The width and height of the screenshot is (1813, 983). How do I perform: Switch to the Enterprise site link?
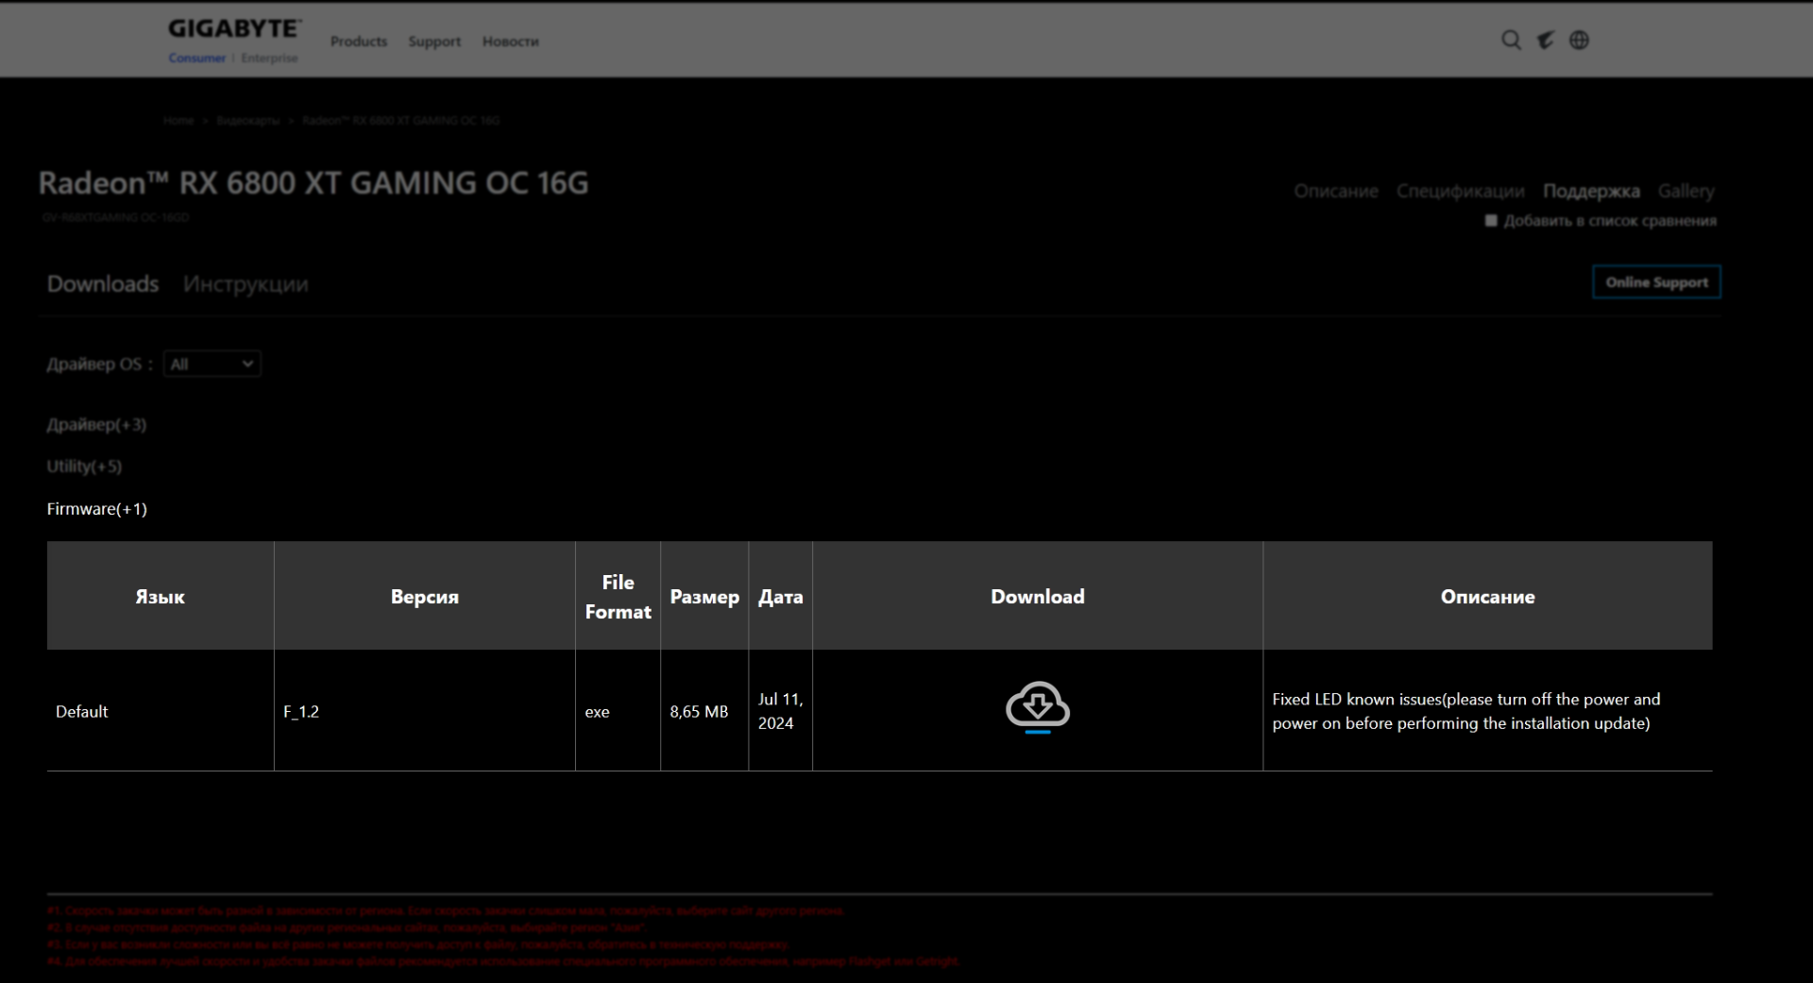(x=269, y=59)
